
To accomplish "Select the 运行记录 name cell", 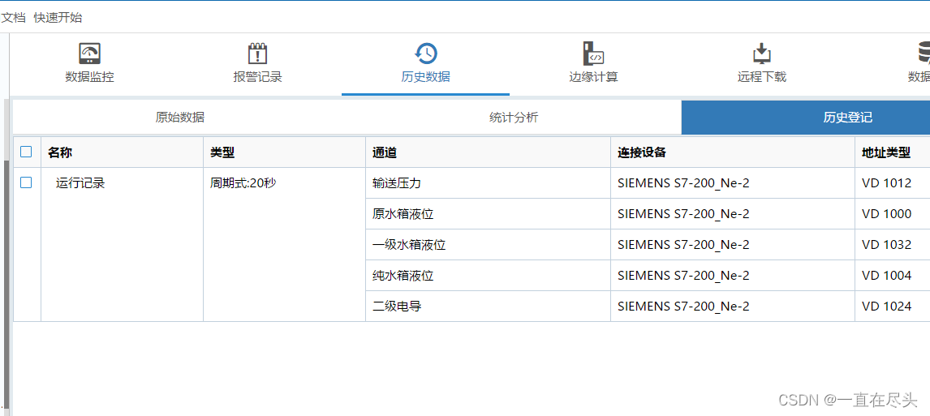I will pyautogui.click(x=122, y=245).
